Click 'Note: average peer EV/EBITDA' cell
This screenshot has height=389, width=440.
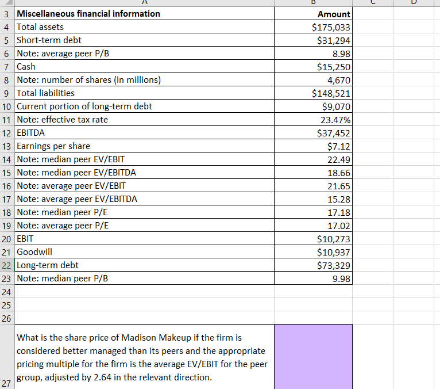click(x=144, y=199)
